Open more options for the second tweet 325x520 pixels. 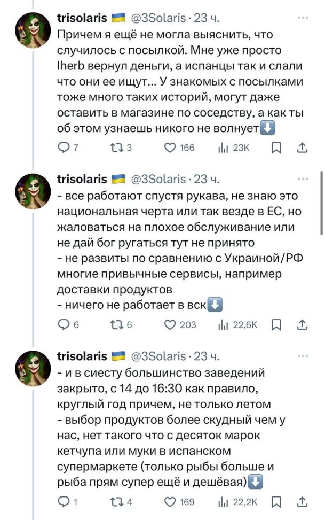coord(303,178)
